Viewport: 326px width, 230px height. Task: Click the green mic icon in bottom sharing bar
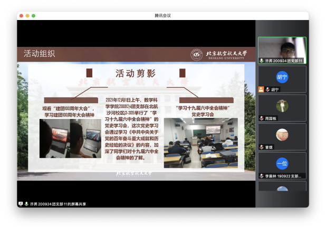pos(26,204)
